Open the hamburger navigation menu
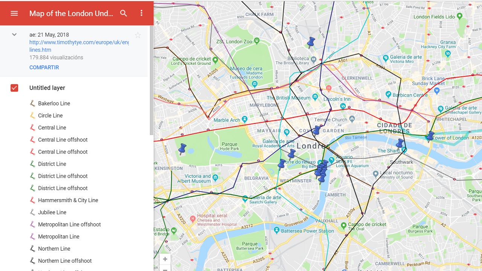This screenshot has width=482, height=271. tap(14, 13)
